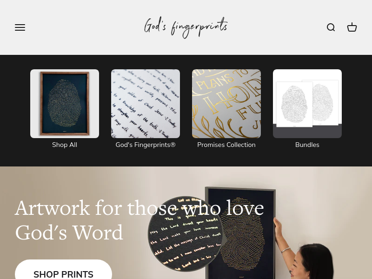
Task: Open the God's Fingerprints® collection label
Action: pos(146,145)
